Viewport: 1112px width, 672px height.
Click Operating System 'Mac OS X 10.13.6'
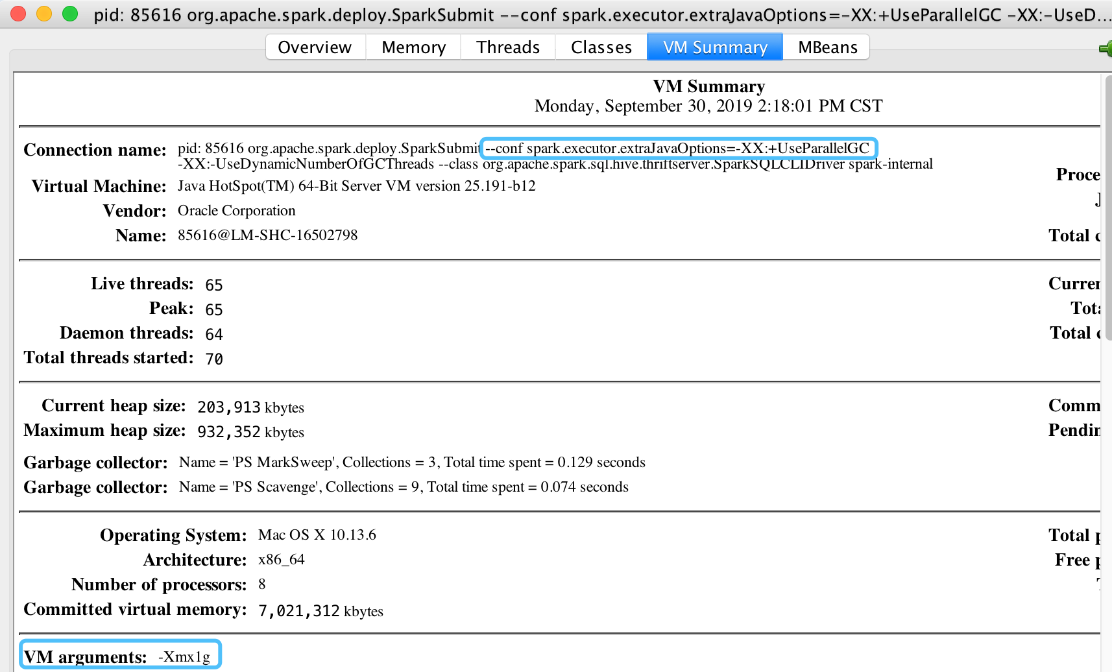317,535
